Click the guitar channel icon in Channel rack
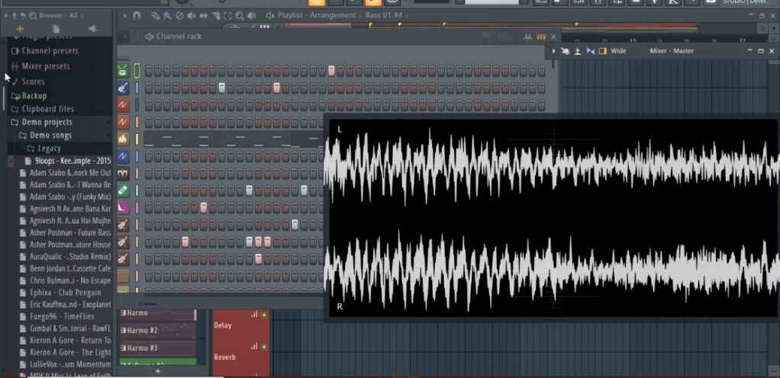The width and height of the screenshot is (780, 378). 123,88
